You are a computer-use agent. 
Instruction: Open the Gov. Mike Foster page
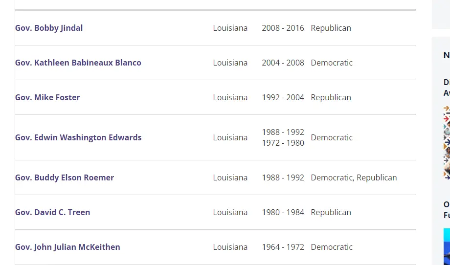coord(47,97)
